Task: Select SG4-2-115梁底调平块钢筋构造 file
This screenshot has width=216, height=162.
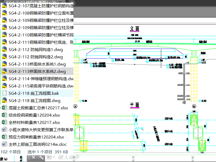Action: coord(37,86)
